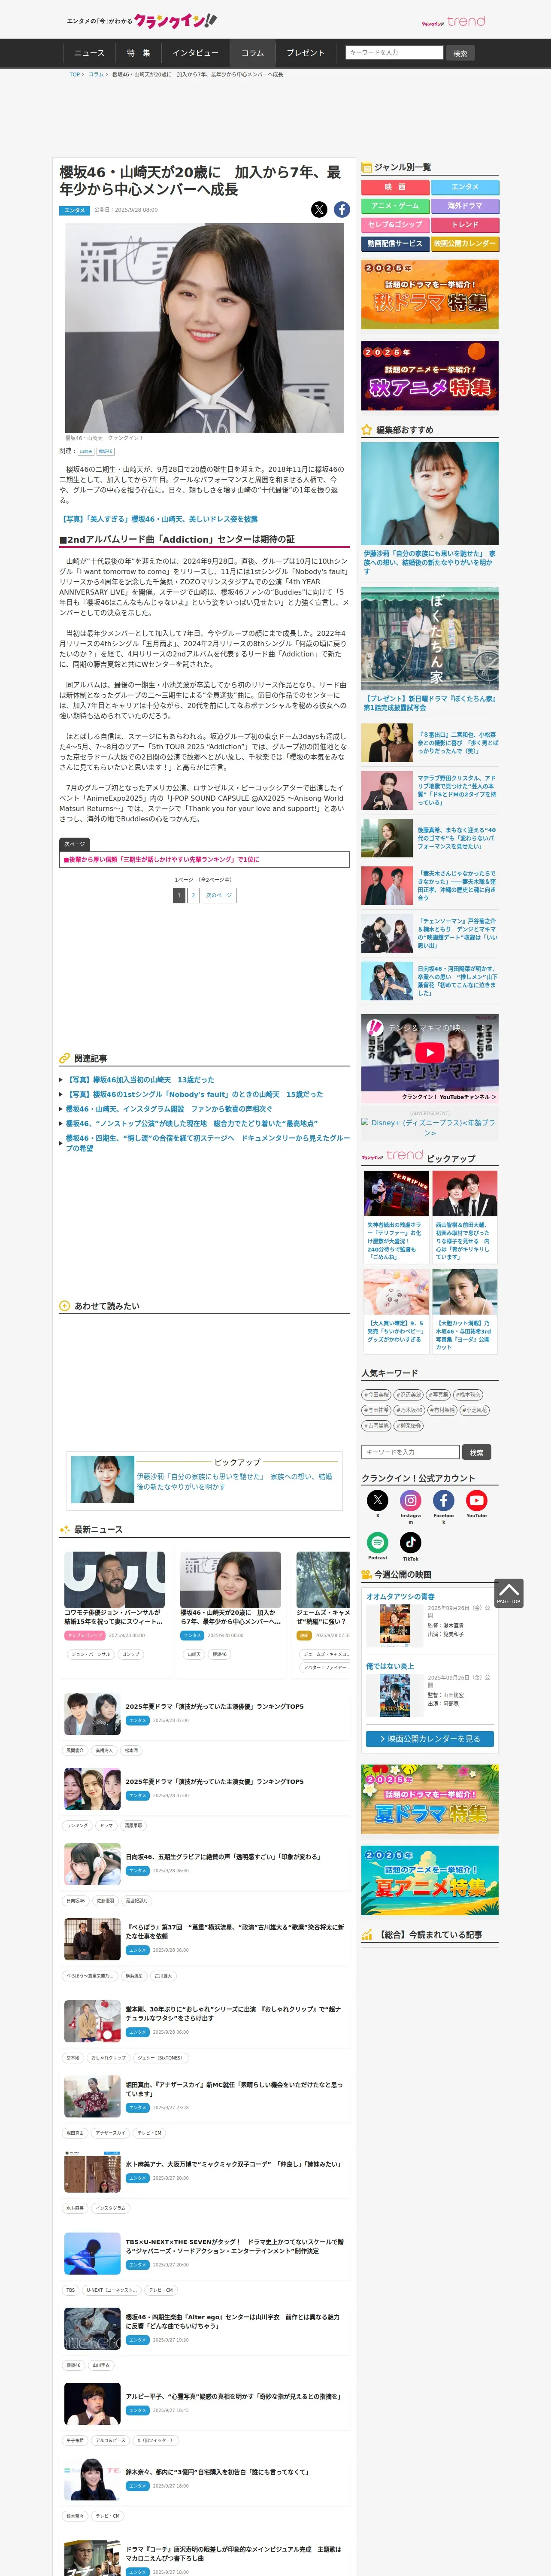
Task: Open the 秋アニメ特集 banner
Action: pos(430,376)
